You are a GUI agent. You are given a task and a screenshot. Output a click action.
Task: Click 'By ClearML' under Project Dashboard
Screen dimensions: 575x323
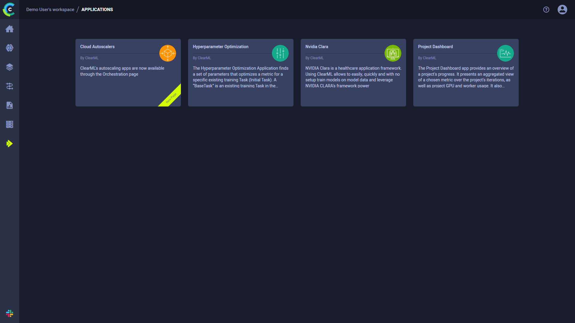[427, 58]
